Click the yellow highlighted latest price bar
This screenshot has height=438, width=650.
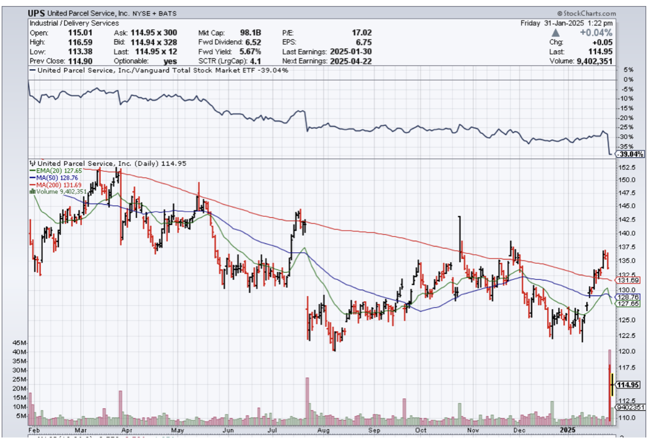[612, 384]
